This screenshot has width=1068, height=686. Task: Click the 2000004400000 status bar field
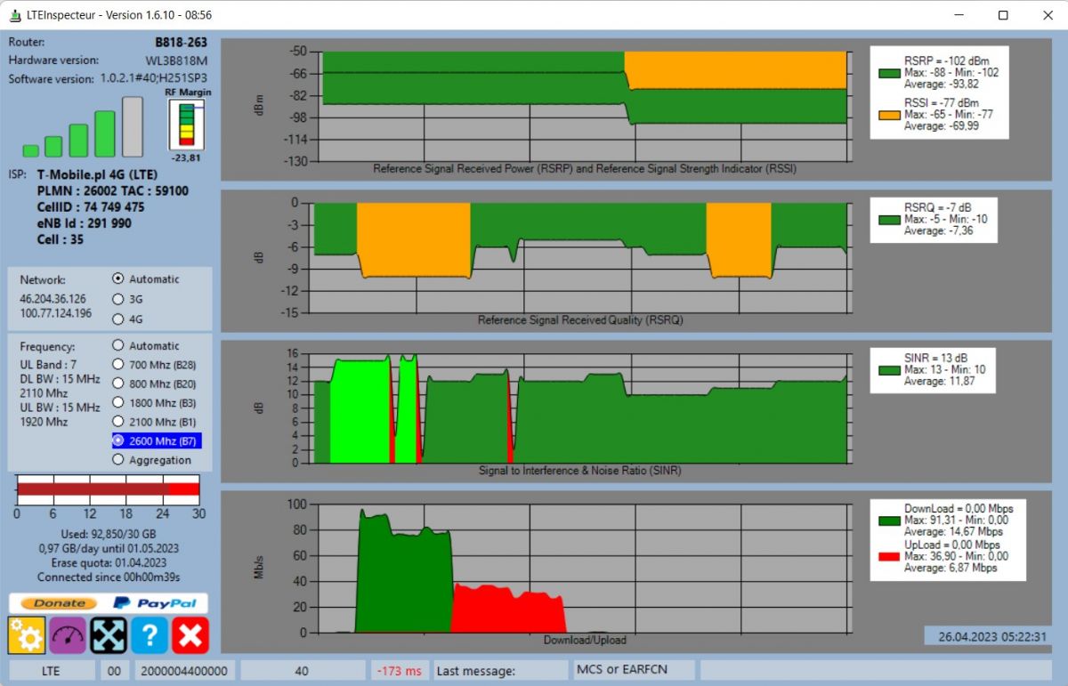(x=185, y=670)
